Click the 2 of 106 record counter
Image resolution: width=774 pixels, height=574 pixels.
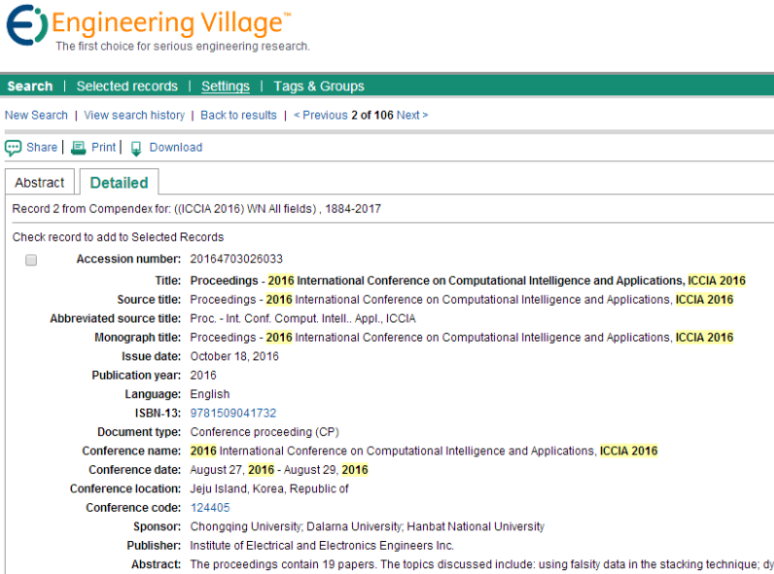click(x=372, y=115)
